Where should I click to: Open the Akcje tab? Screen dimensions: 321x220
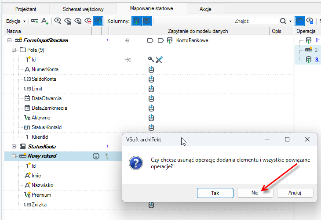pos(205,9)
